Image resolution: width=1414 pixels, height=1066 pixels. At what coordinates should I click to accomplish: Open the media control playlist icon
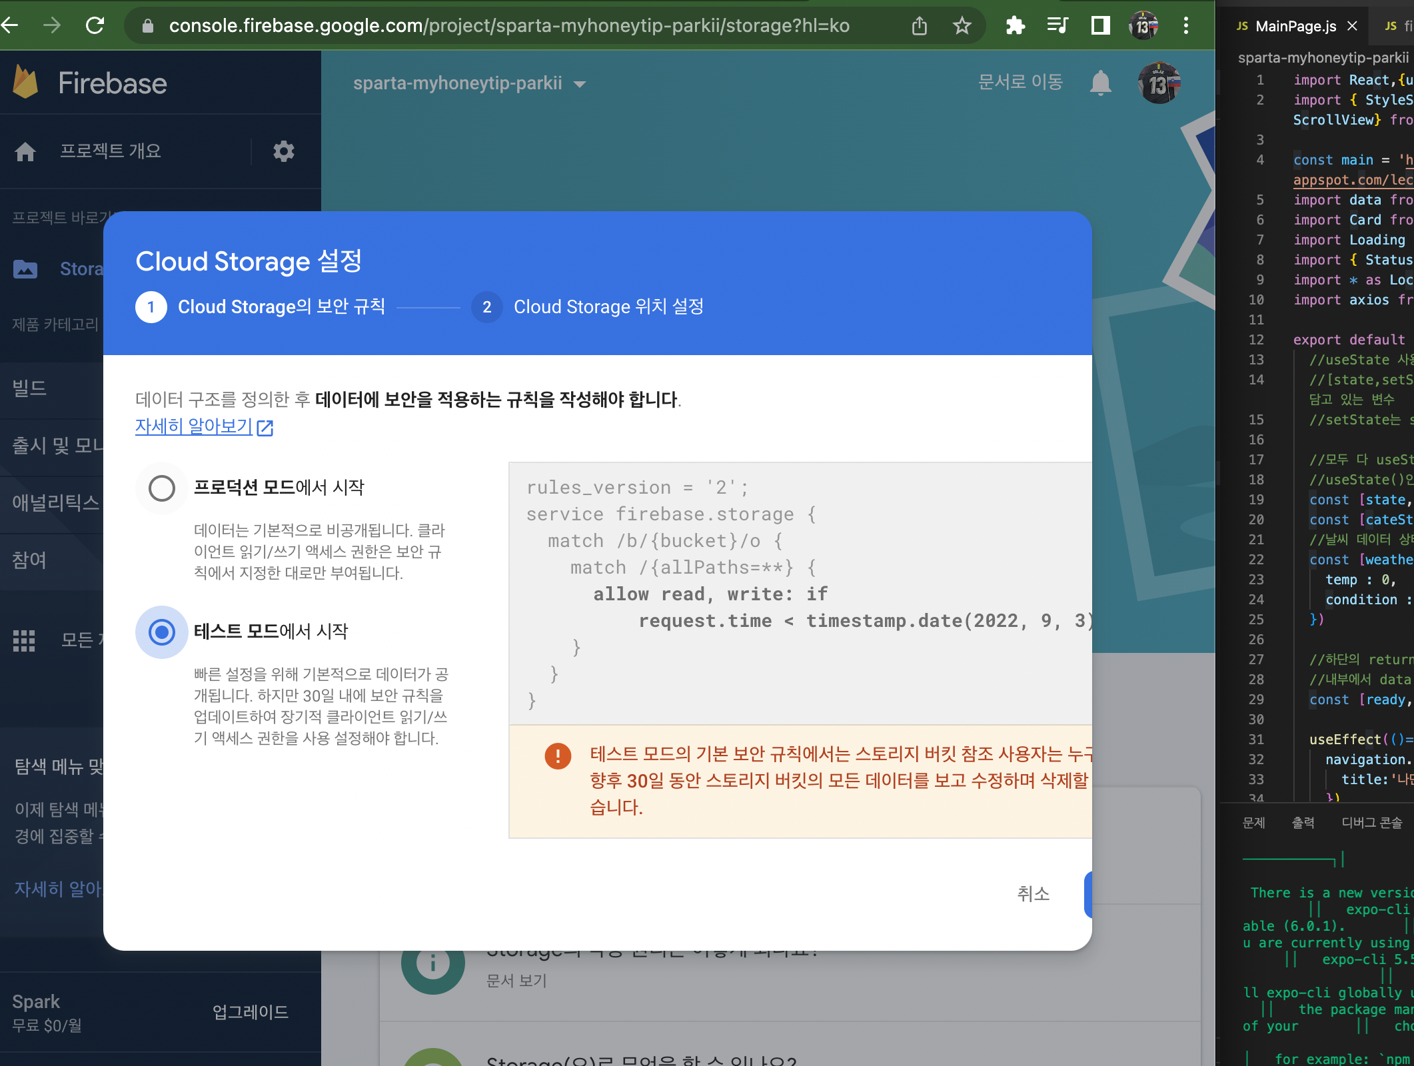tap(1058, 26)
